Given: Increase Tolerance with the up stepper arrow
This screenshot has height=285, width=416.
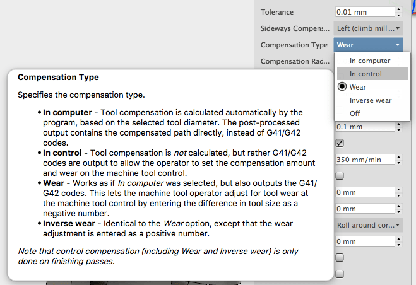Looking at the screenshot, I should [x=398, y=9].
